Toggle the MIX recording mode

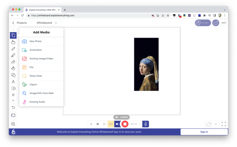pos(111,124)
